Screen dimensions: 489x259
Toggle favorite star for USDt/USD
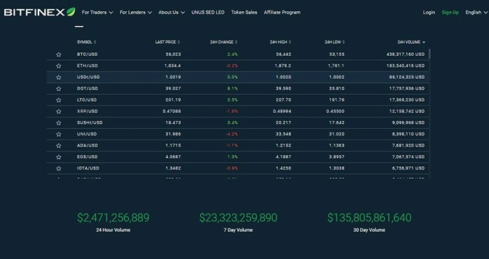pos(59,77)
